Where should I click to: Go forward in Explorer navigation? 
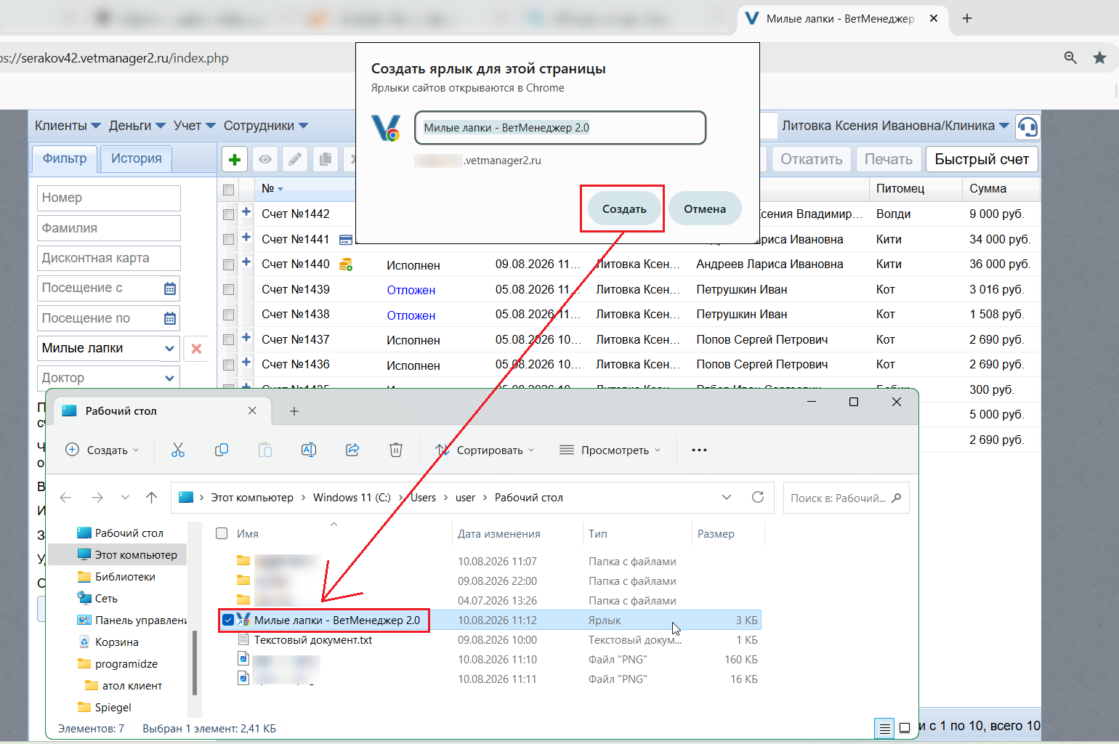tap(97, 498)
